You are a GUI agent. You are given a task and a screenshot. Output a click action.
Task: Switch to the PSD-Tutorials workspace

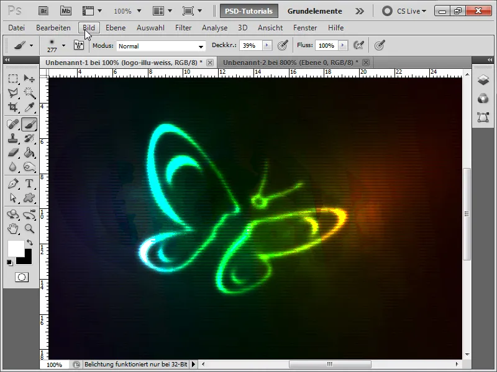249,11
